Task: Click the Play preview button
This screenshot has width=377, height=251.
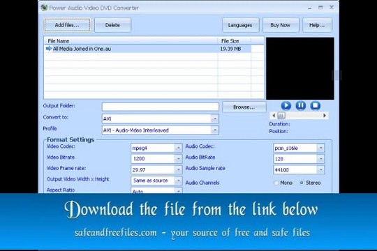Action: [286, 105]
